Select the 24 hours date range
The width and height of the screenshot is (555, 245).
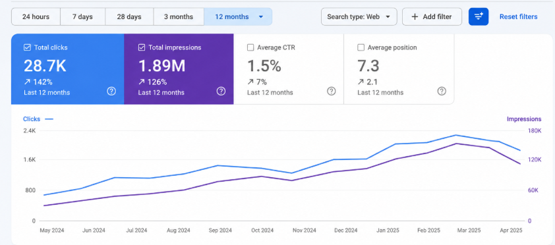click(x=36, y=16)
